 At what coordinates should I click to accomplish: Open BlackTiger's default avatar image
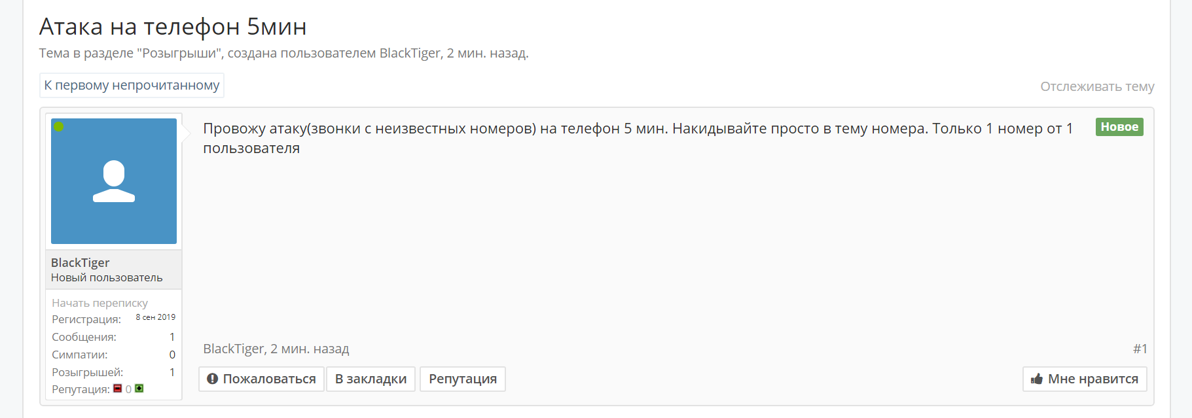(114, 181)
